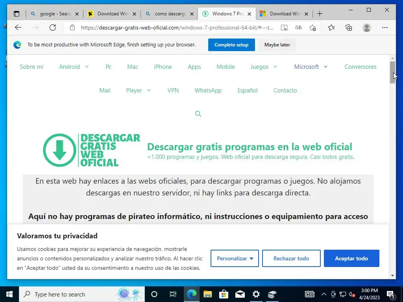Open the translate page icon
This screenshot has height=302, width=403.
298,28
